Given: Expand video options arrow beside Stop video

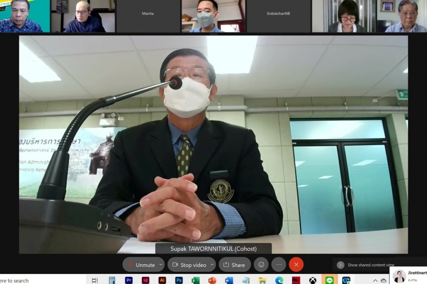Looking at the screenshot, I should [212, 265].
